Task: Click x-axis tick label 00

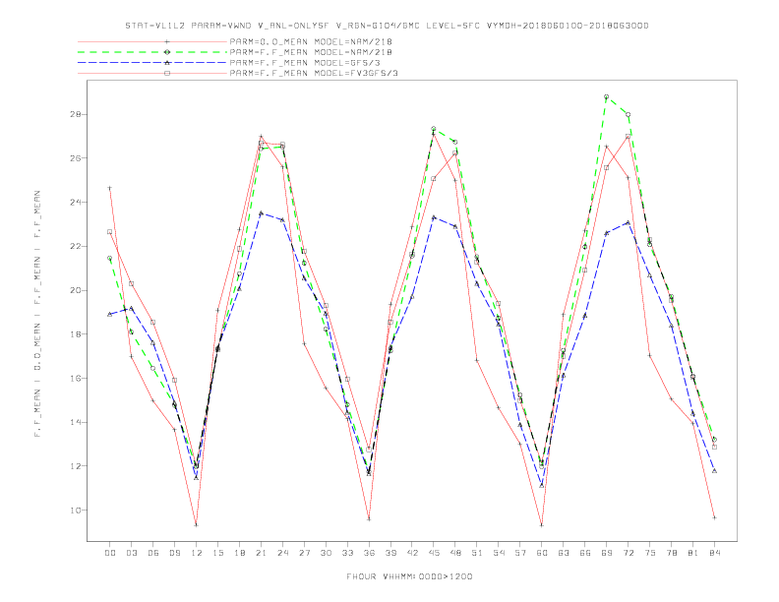Action: [x=110, y=553]
